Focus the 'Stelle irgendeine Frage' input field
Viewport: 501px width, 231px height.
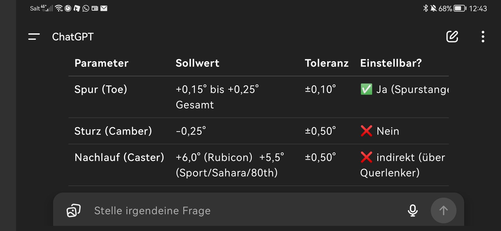coord(235,210)
